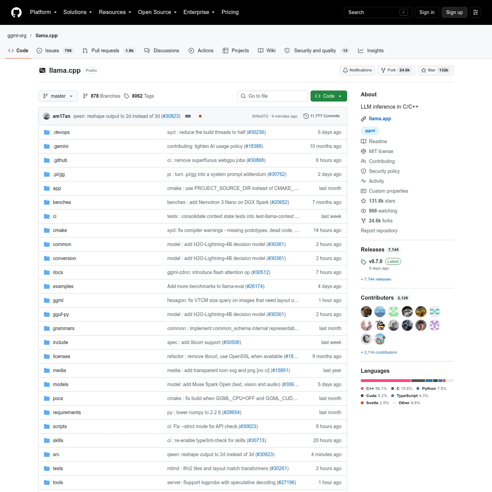Open the Discussions tab
The image size is (492, 492).
(x=162, y=51)
